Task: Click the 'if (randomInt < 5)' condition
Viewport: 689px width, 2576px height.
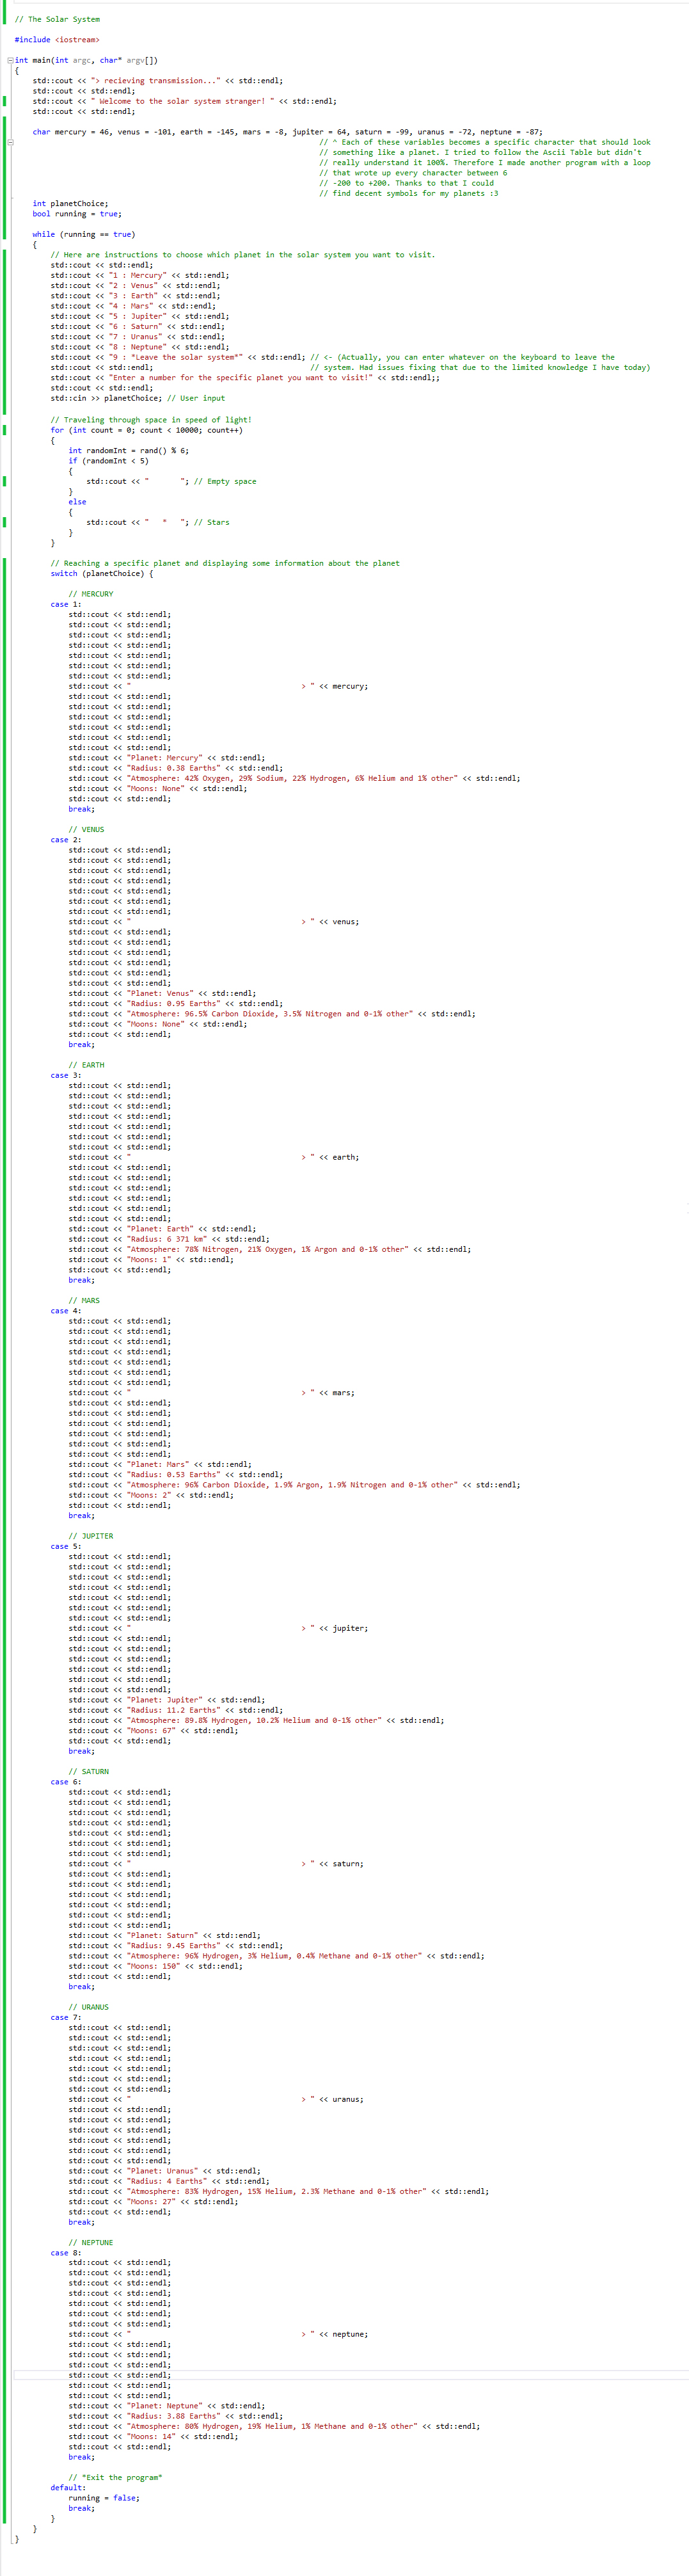Action: pos(109,460)
